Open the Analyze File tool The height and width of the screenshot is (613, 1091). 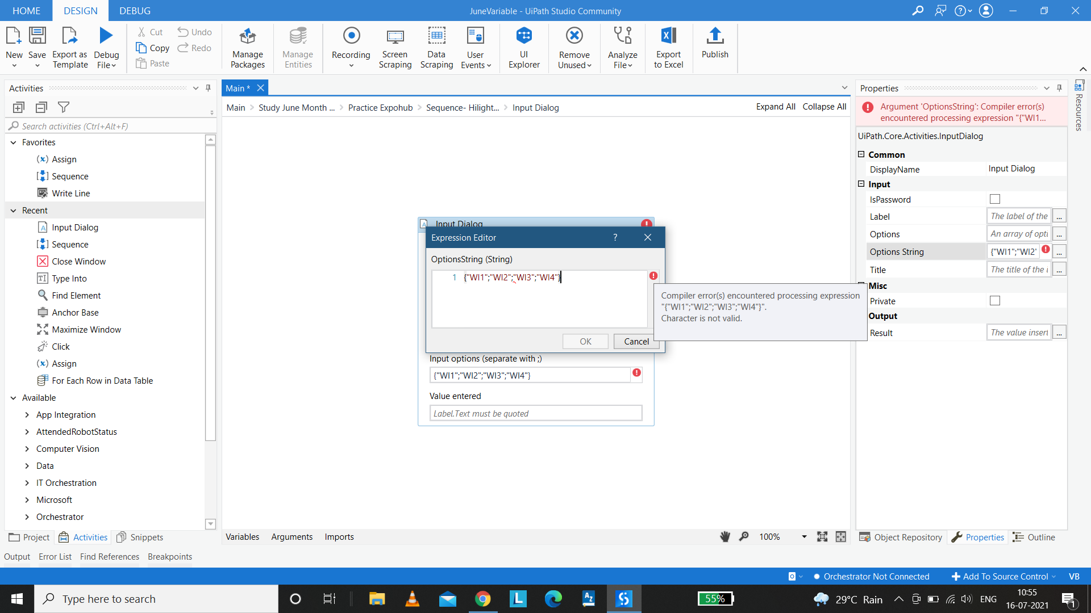coord(623,48)
